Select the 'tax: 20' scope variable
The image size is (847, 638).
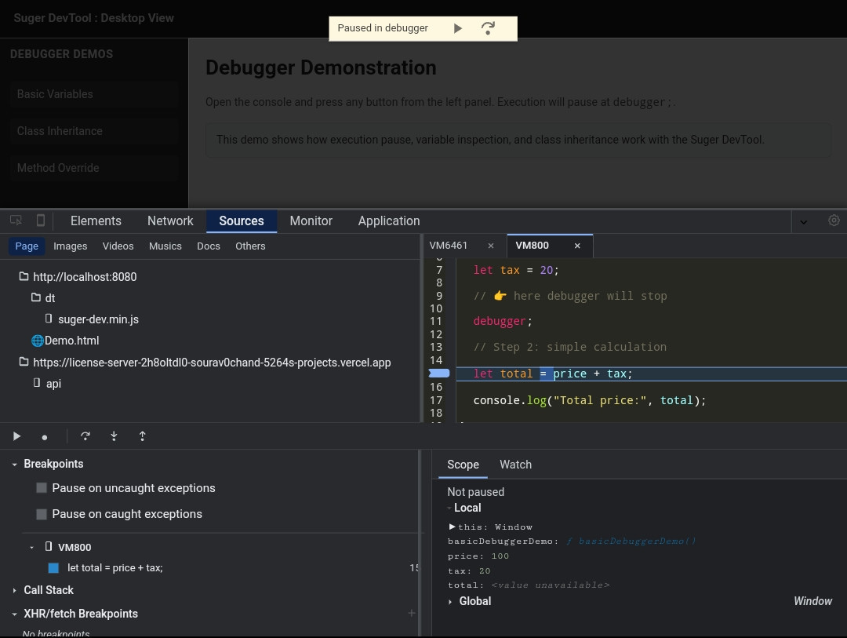pos(469,571)
